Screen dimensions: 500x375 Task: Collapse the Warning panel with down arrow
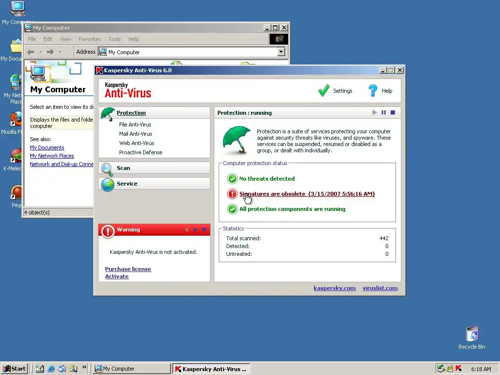(x=204, y=229)
